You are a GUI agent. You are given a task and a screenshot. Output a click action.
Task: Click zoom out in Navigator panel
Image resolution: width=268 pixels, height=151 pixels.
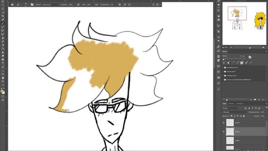[231, 47]
